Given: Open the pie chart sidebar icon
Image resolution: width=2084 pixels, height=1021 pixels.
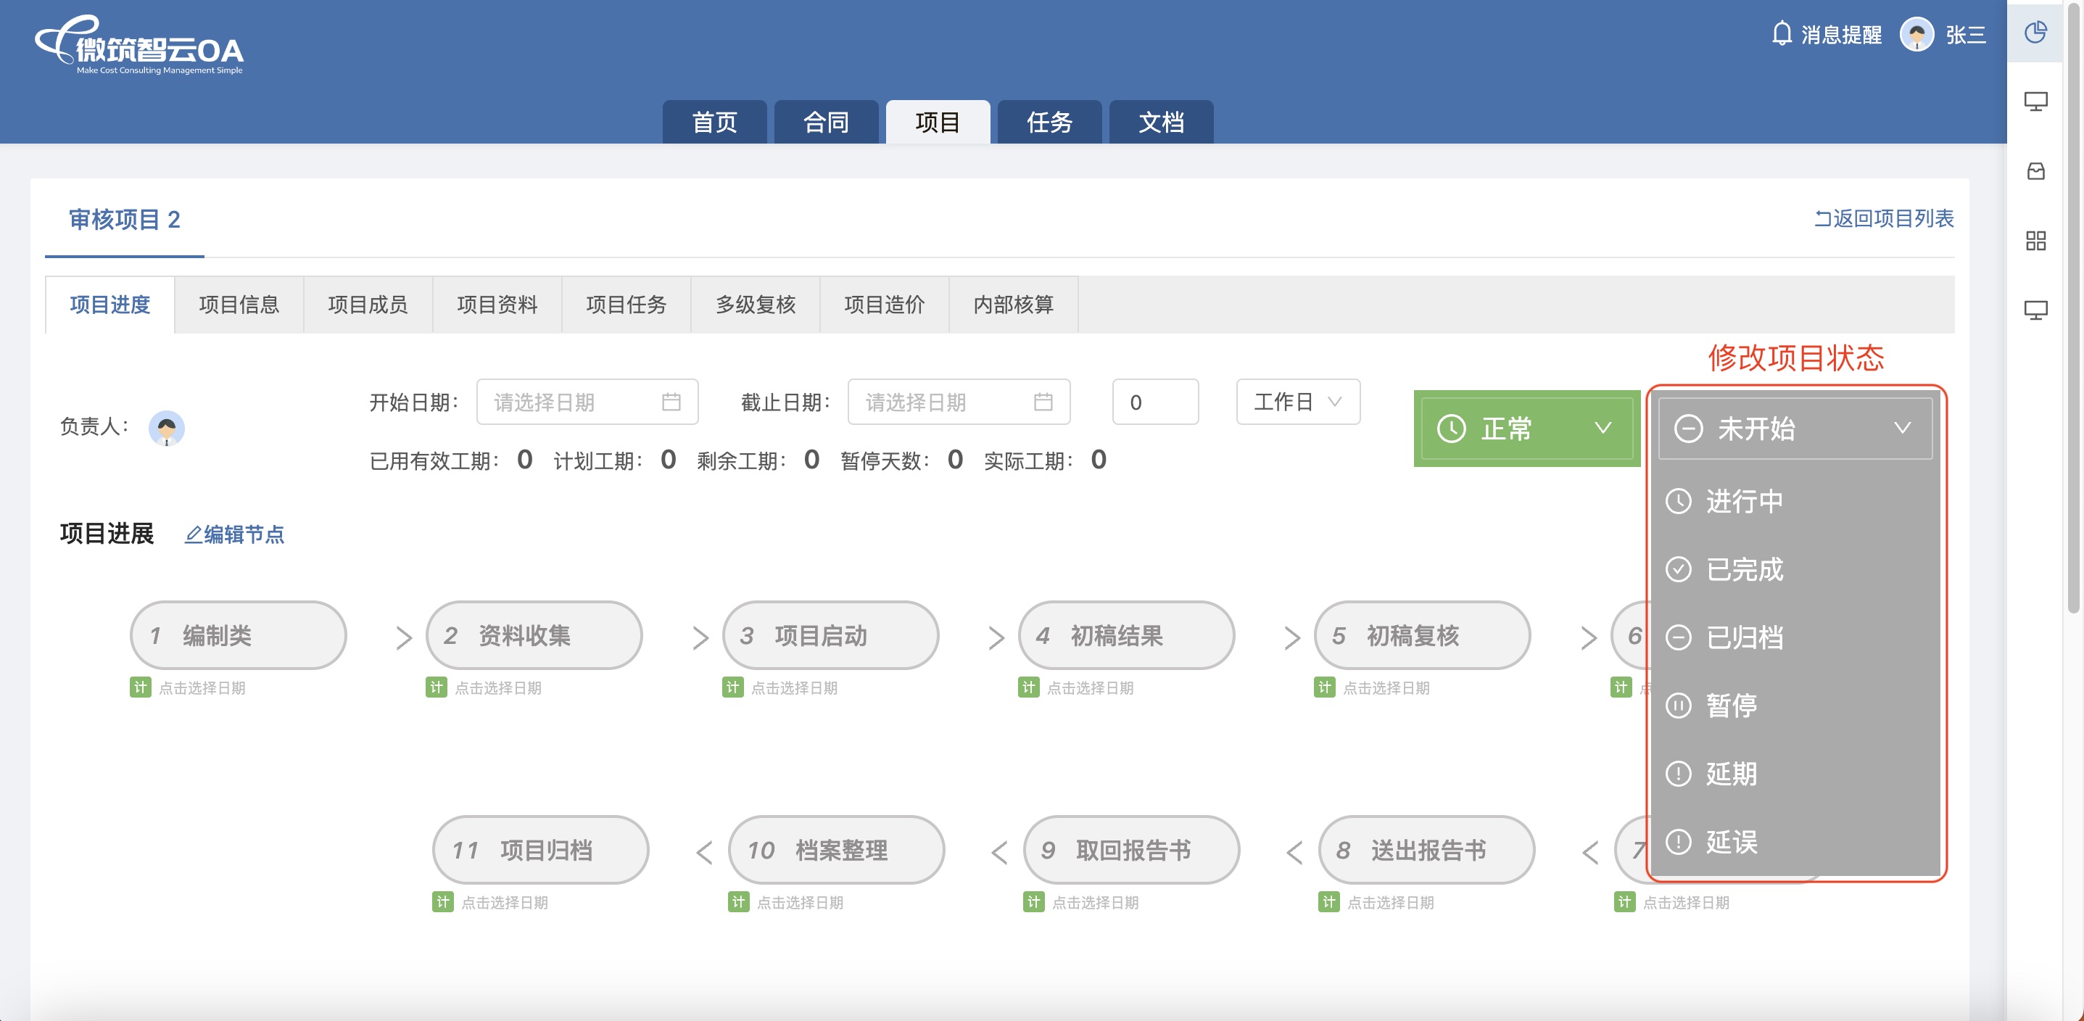Looking at the screenshot, I should pyautogui.click(x=2035, y=33).
